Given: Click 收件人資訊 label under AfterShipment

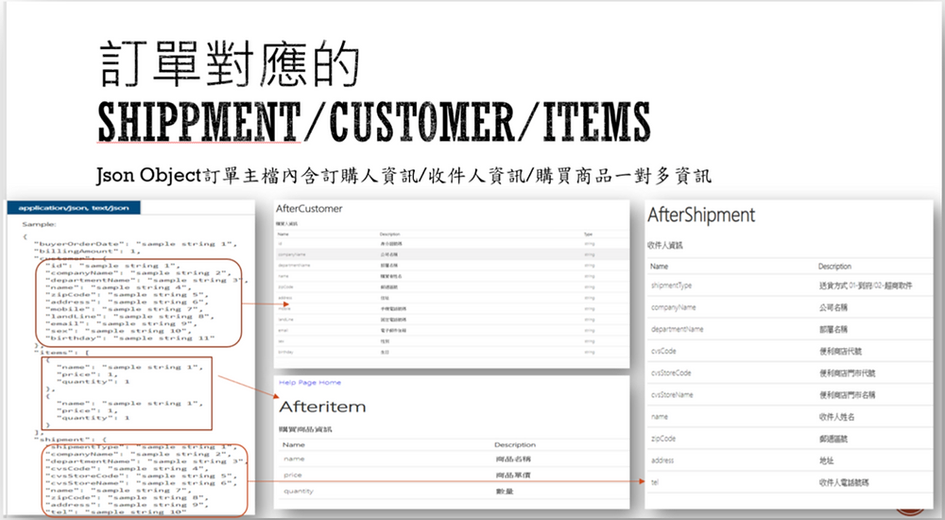Looking at the screenshot, I should click(665, 246).
